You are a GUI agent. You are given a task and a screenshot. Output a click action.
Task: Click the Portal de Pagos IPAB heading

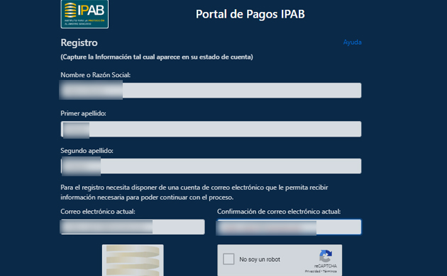[x=250, y=14]
